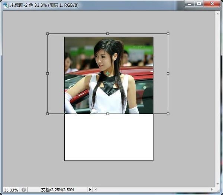Click the top-left transform corner handle

point(48,34)
